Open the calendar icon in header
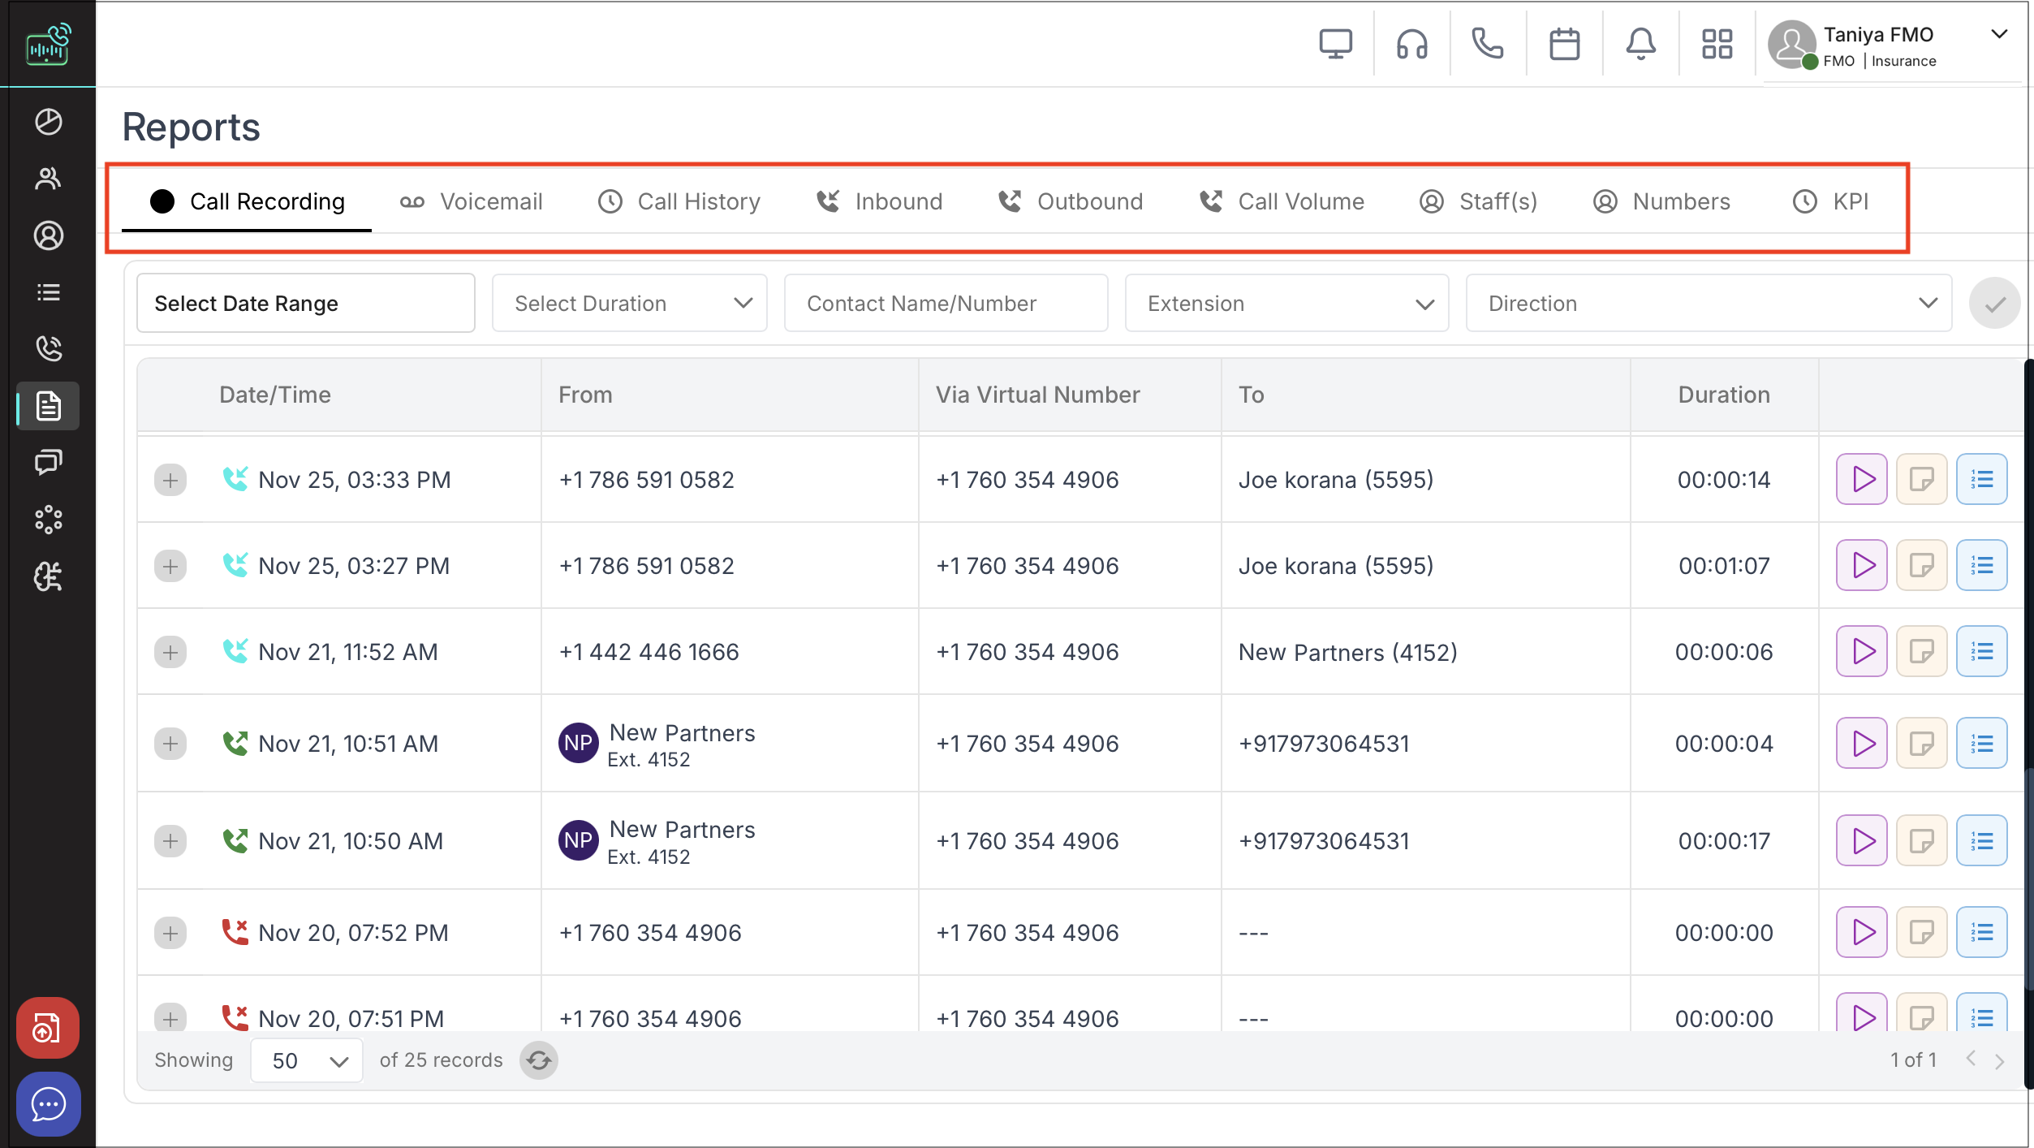Screen dimensions: 2034x1148 (1564, 44)
